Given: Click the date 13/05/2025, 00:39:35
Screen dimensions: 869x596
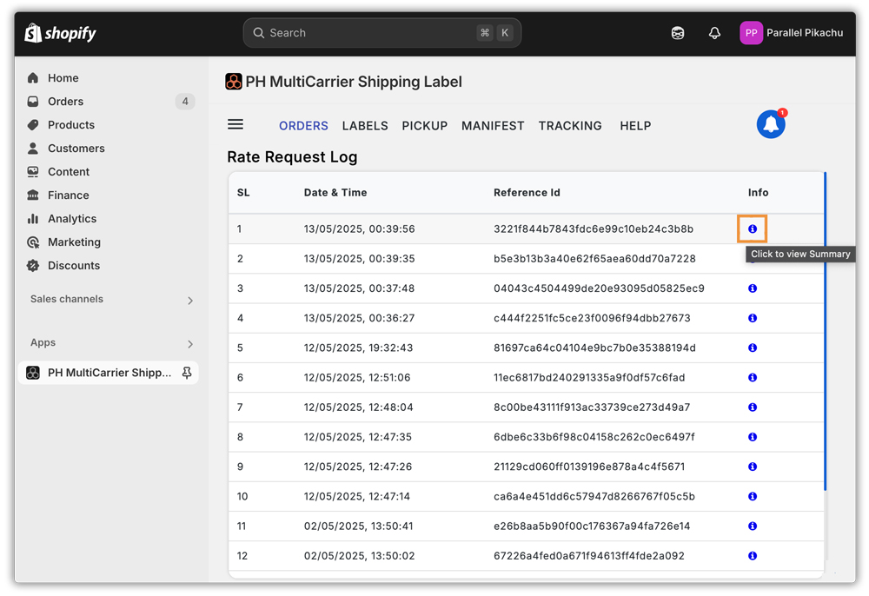Looking at the screenshot, I should (359, 259).
